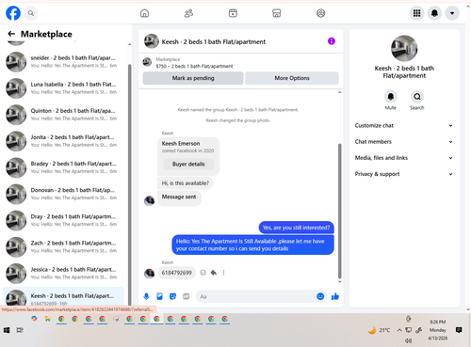Open the nine-dot Menu grid icon

(x=416, y=13)
